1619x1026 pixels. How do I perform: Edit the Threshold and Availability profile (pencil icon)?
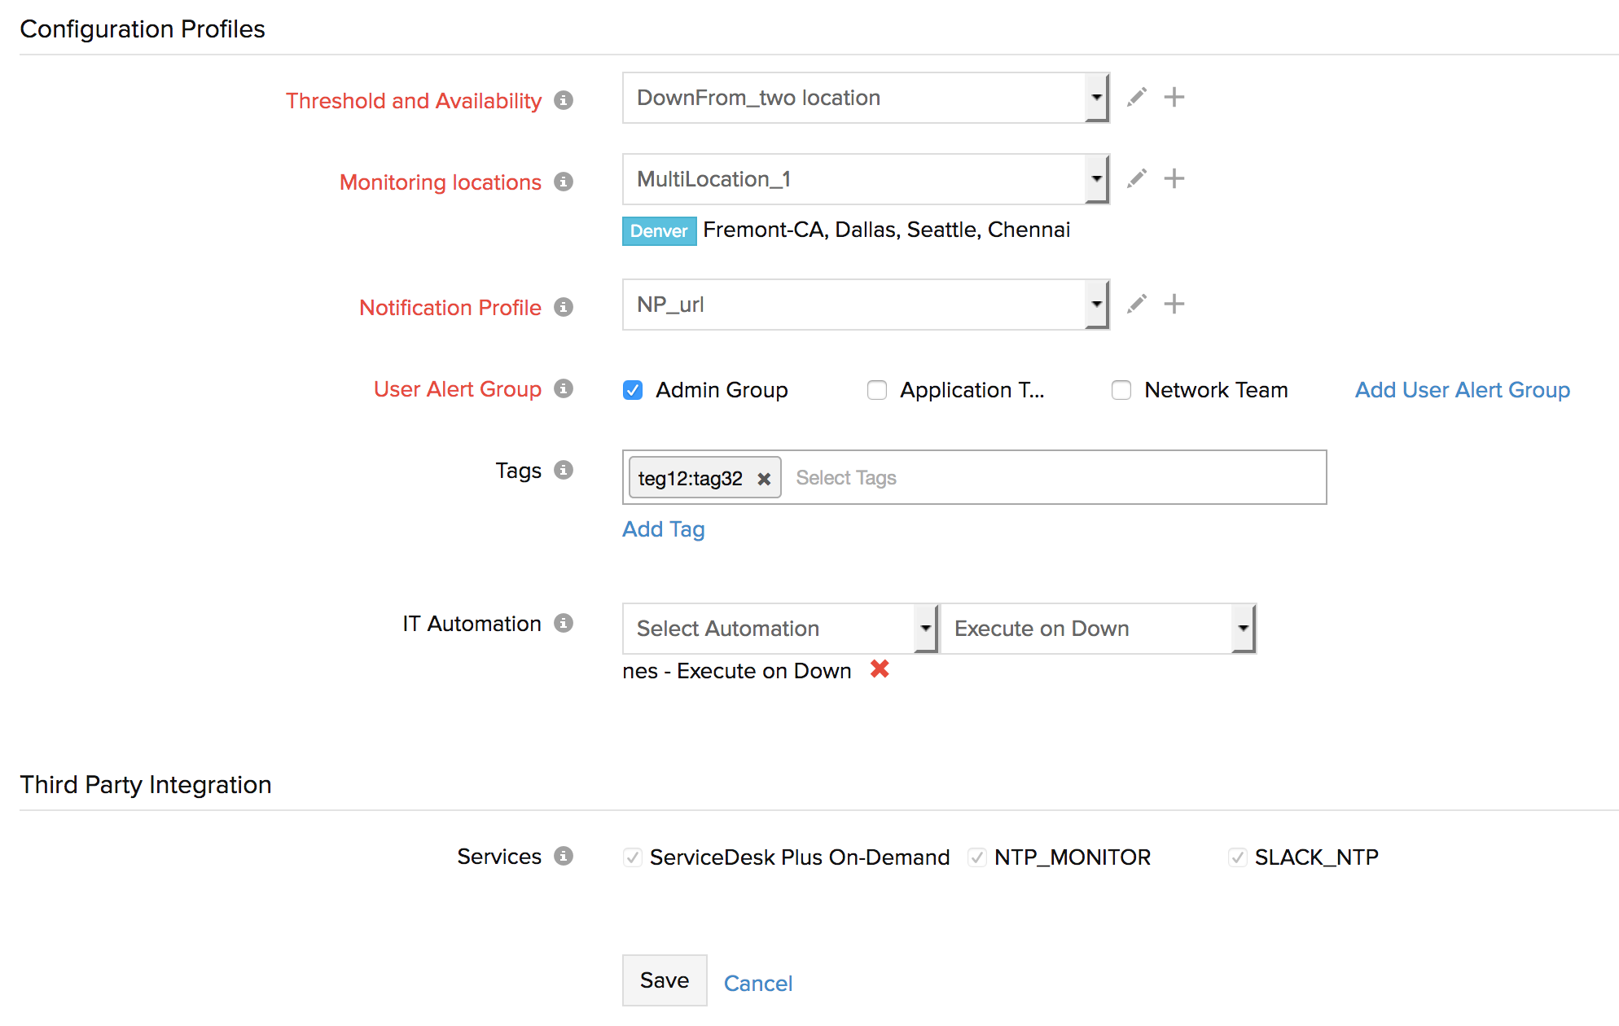1137,98
